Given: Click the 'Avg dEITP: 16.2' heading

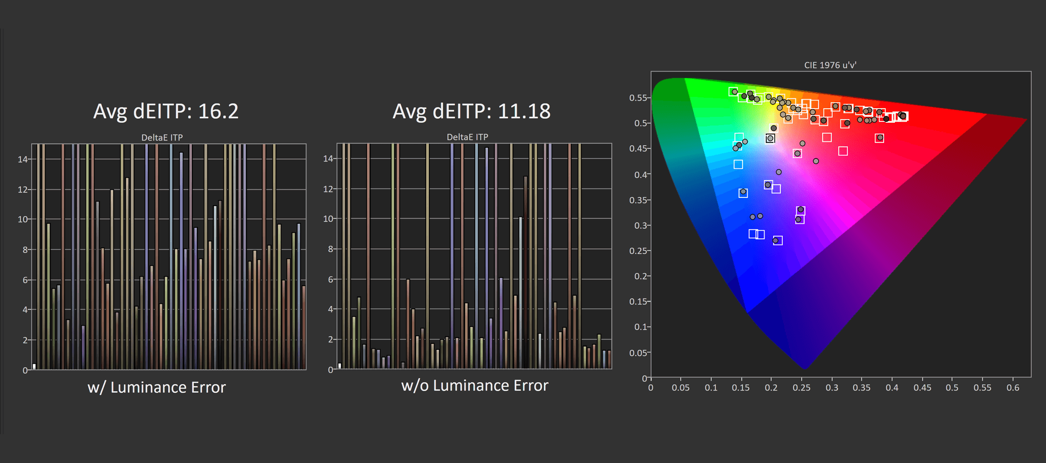Looking at the screenshot, I should [166, 111].
